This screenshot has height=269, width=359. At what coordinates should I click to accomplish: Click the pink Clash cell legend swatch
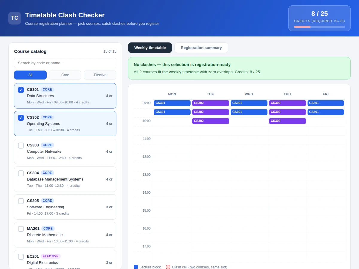point(168,267)
